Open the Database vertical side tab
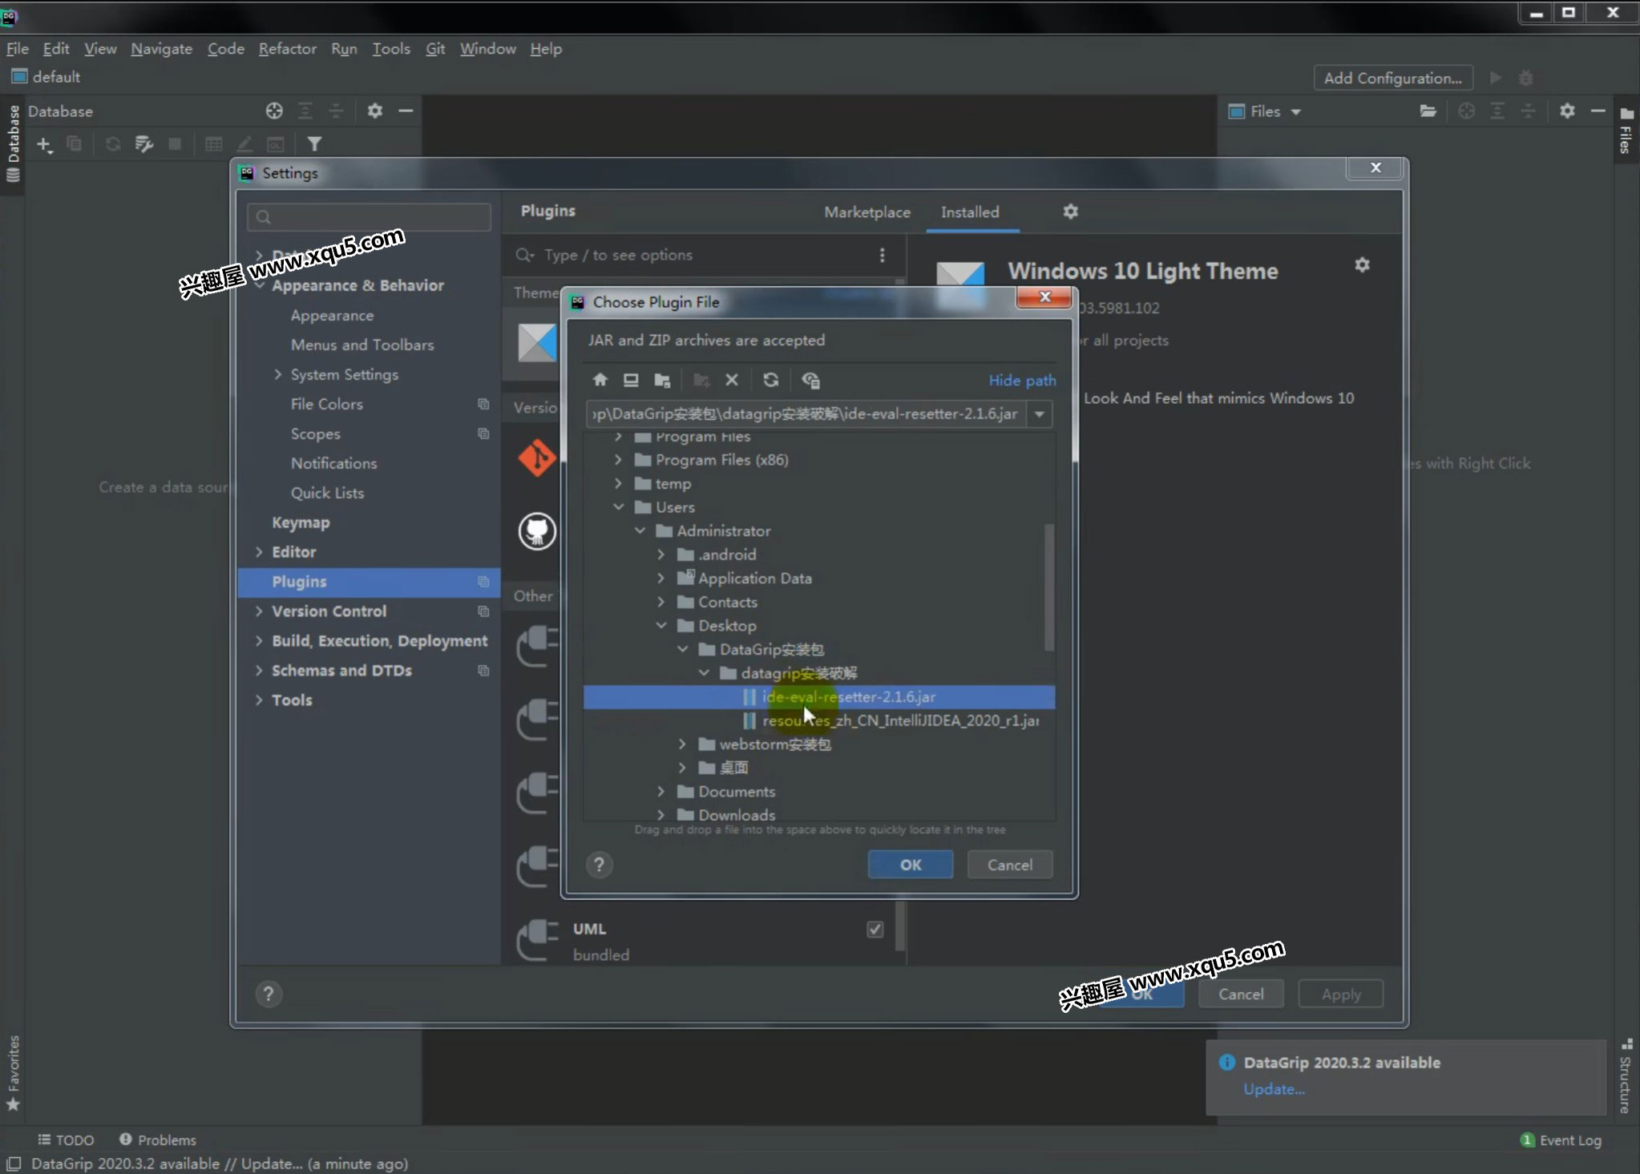Image resolution: width=1640 pixels, height=1174 pixels. [13, 143]
